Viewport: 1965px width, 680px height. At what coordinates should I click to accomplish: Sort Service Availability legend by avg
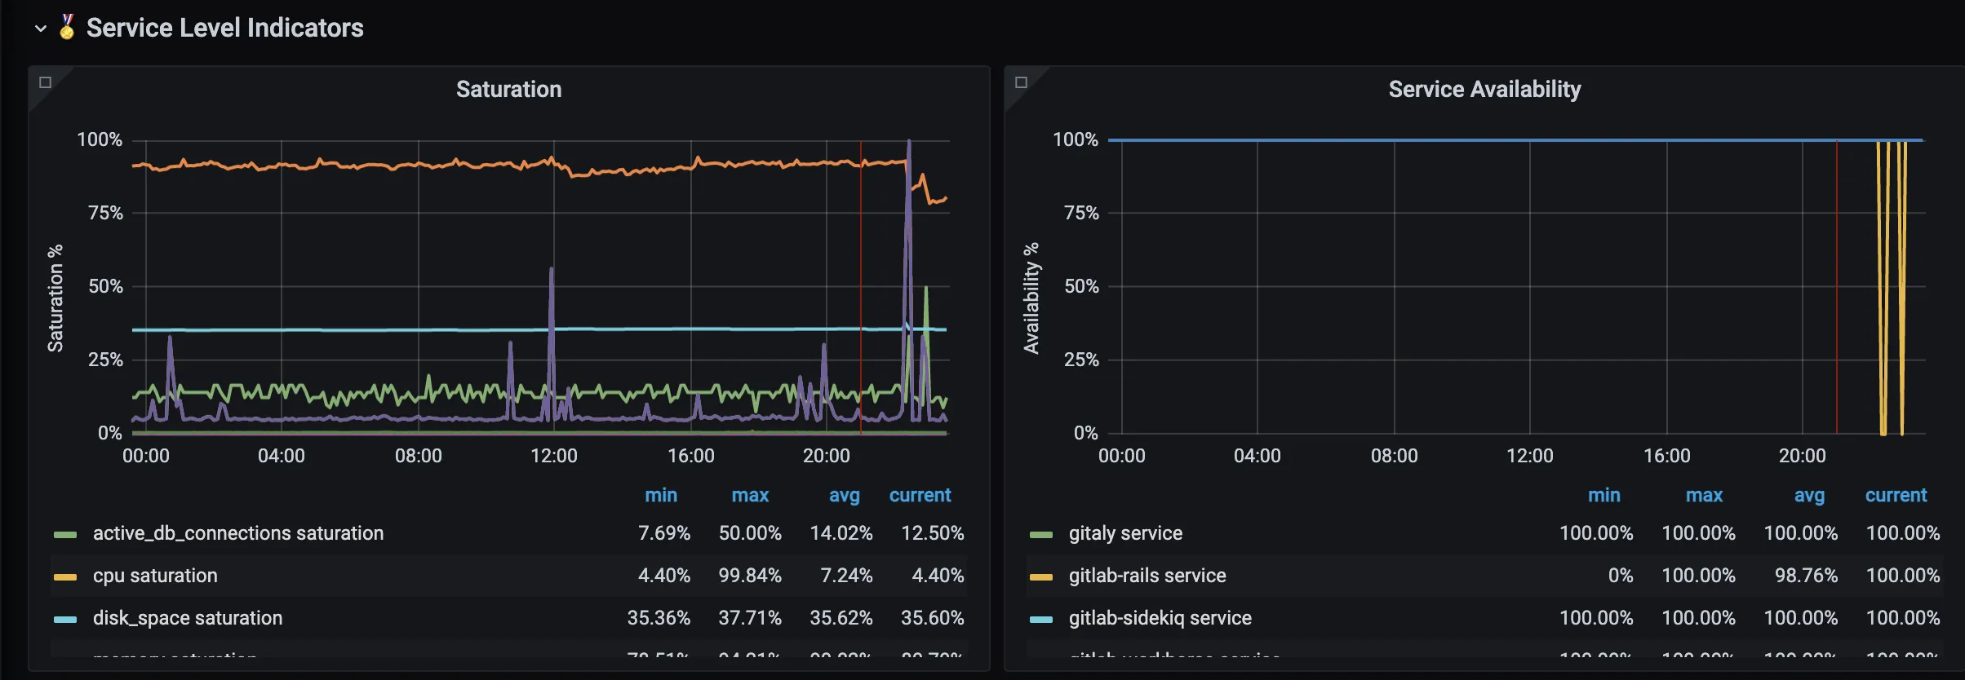(x=1809, y=495)
